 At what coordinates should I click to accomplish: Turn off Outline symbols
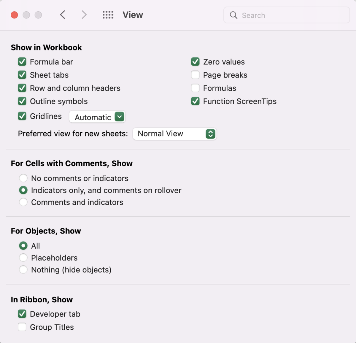[x=22, y=101]
